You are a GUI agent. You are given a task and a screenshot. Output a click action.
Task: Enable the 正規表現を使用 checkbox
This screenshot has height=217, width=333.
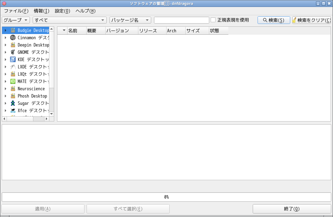pos(213,20)
